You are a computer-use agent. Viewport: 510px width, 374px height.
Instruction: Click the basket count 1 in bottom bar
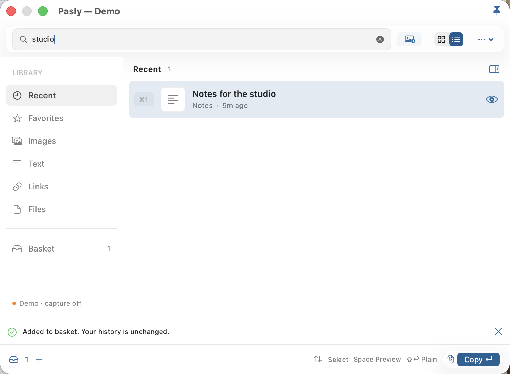pos(27,360)
